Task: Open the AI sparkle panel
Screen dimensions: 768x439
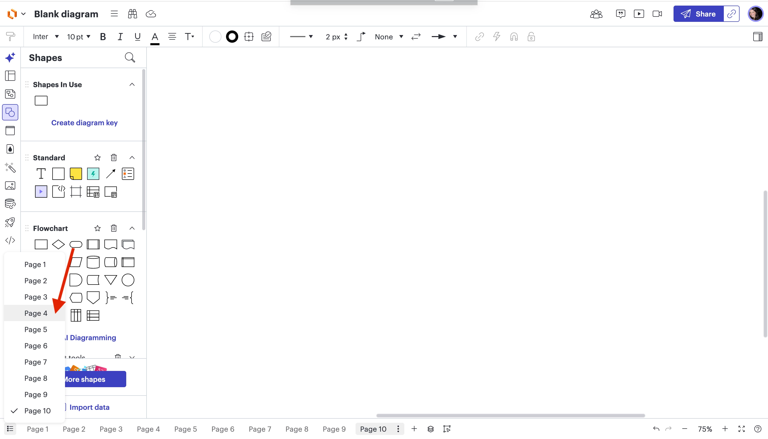Action: coord(10,57)
